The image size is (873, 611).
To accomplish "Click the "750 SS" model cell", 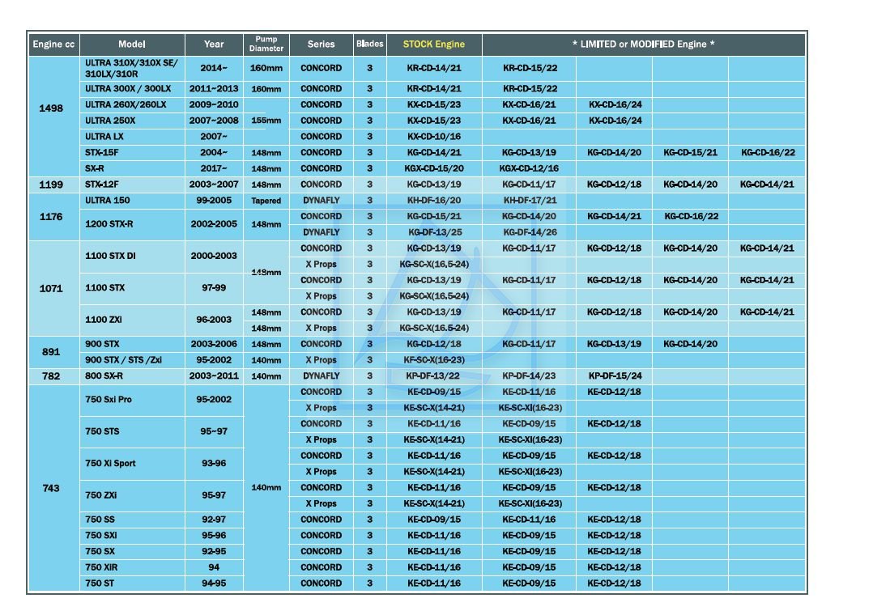I will coord(132,520).
